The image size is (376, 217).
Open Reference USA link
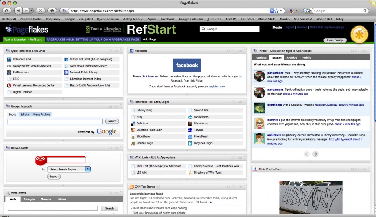[x=22, y=59]
